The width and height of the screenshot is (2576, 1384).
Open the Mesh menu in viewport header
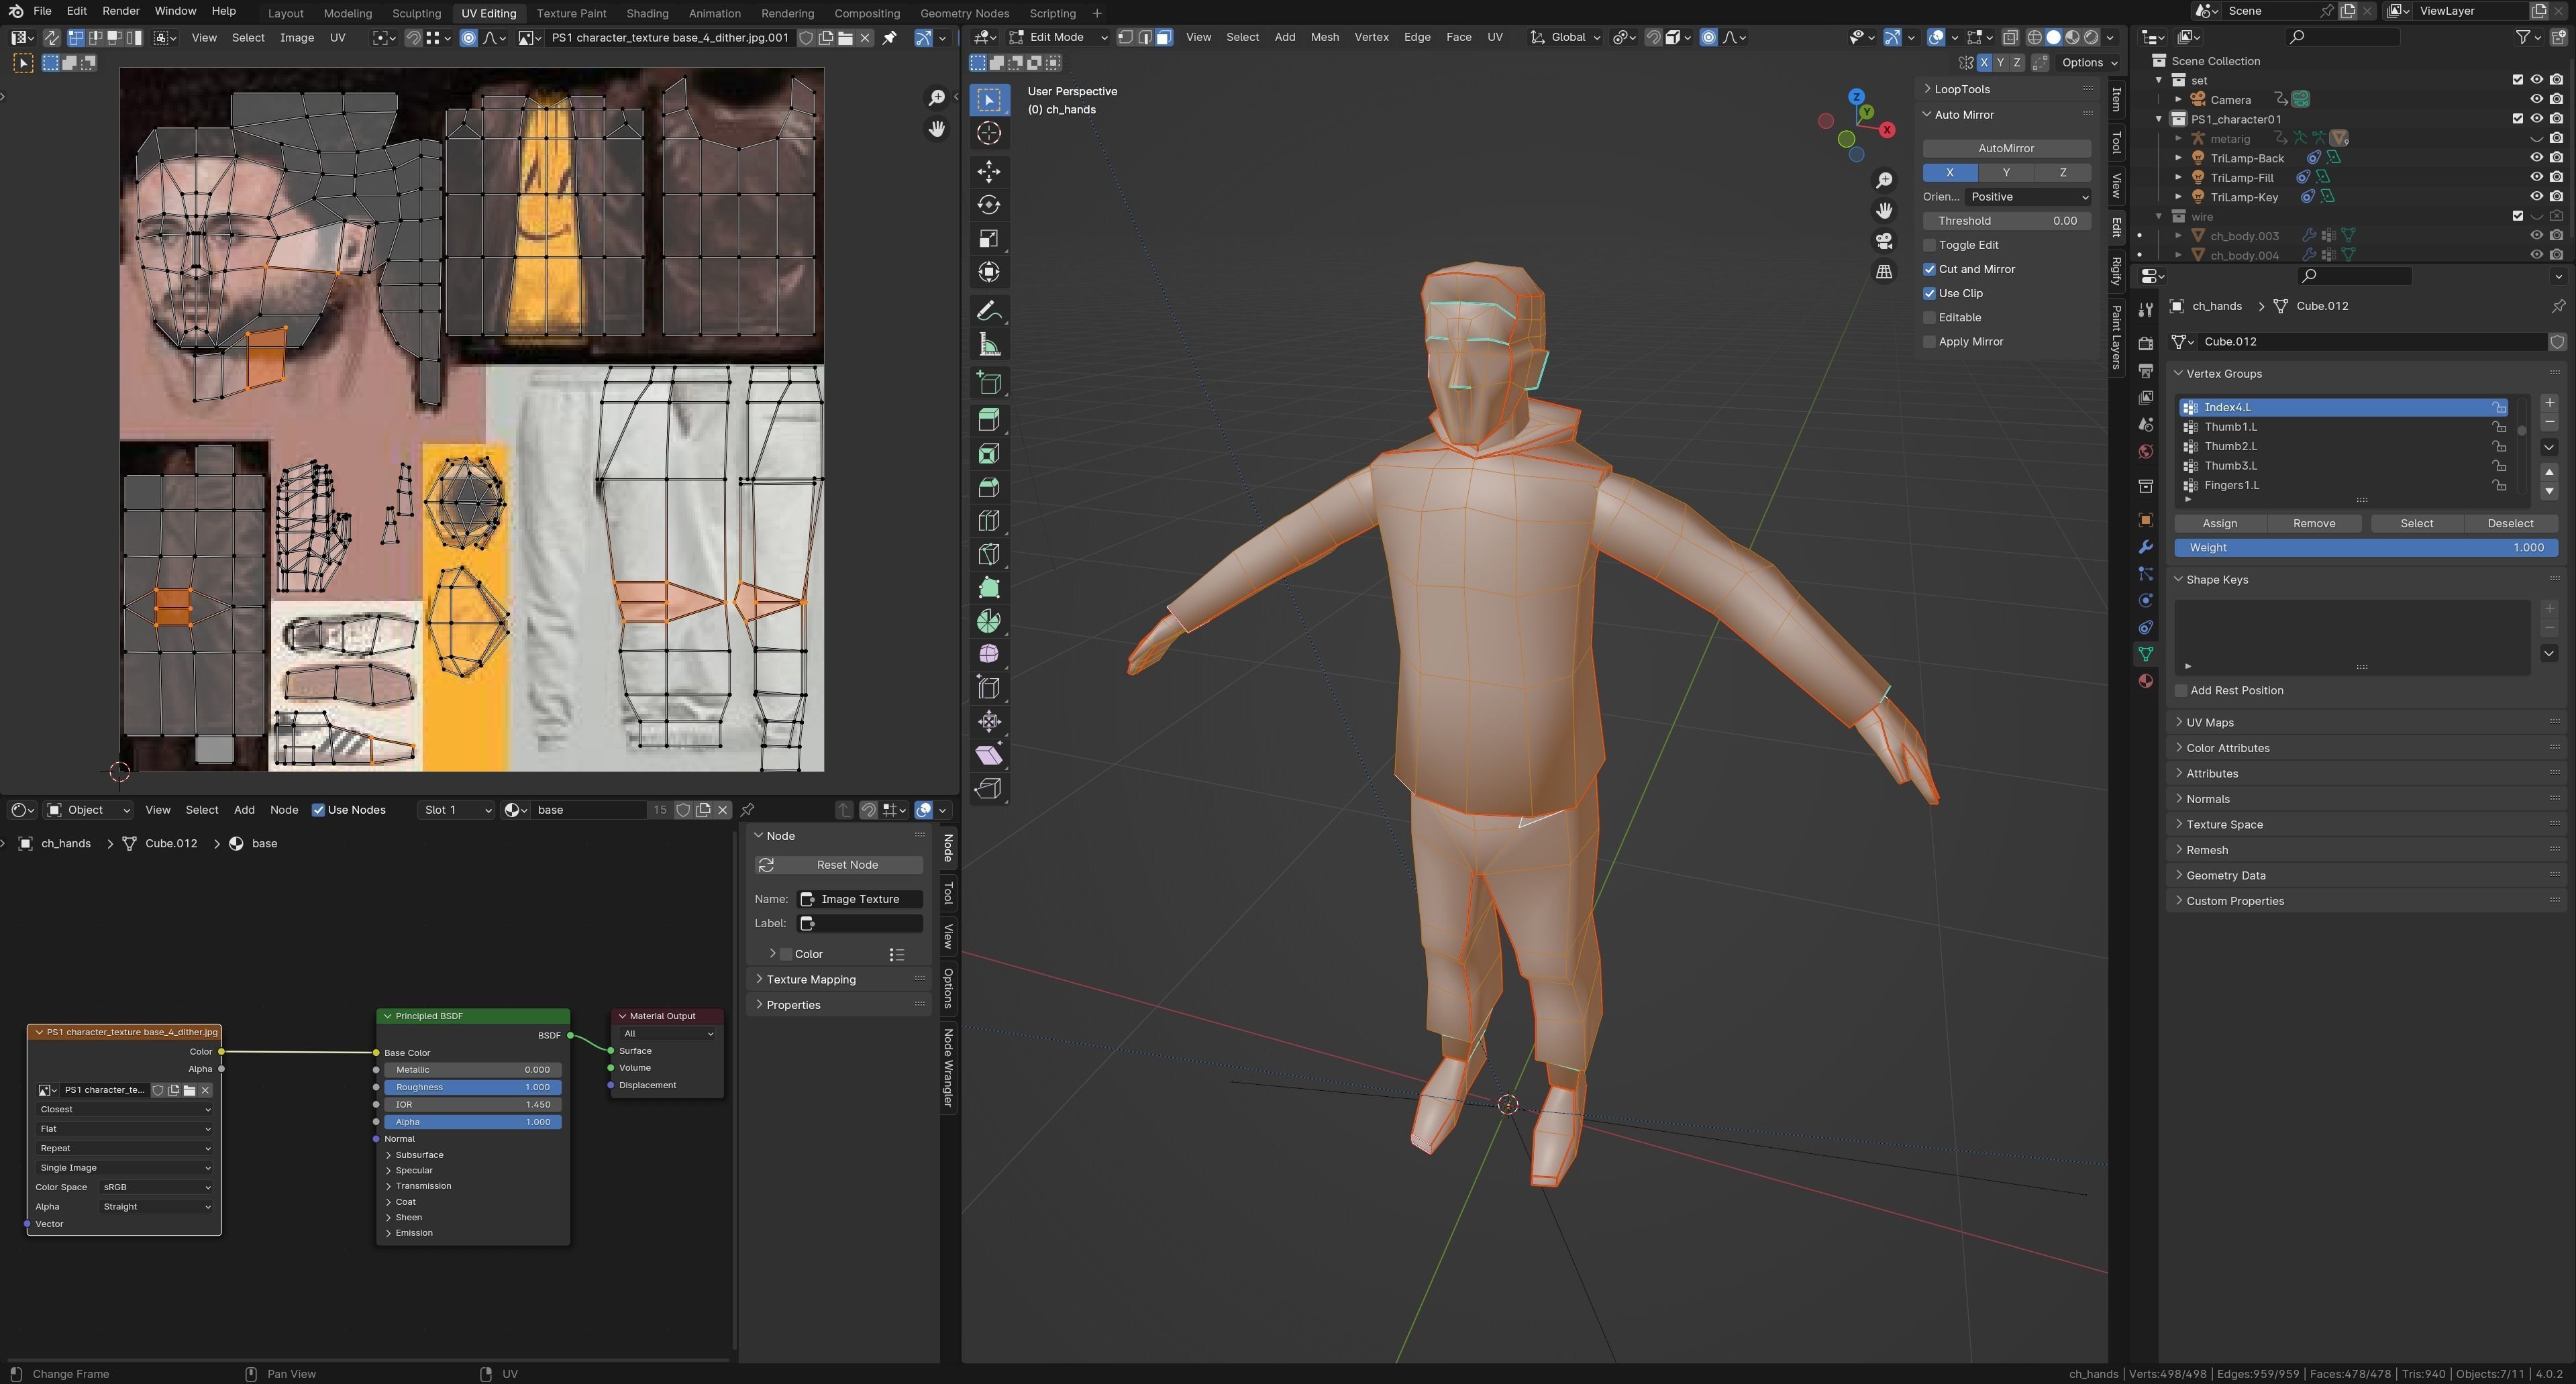(1324, 37)
